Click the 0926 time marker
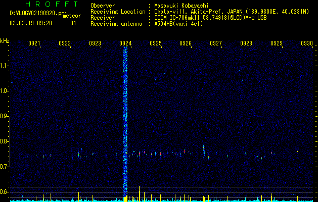Screen dimensions: 318x202 [x=186, y=43]
